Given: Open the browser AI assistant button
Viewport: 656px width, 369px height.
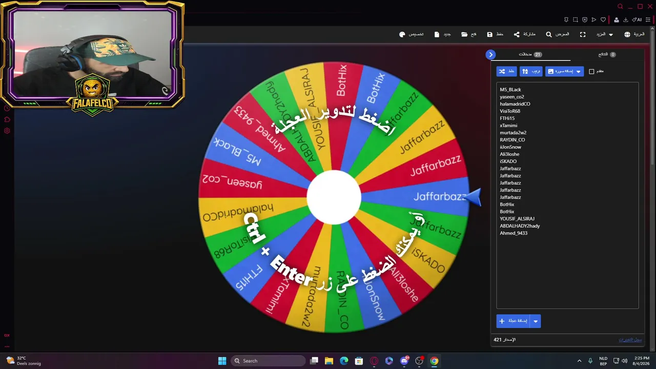Looking at the screenshot, I should 637,20.
